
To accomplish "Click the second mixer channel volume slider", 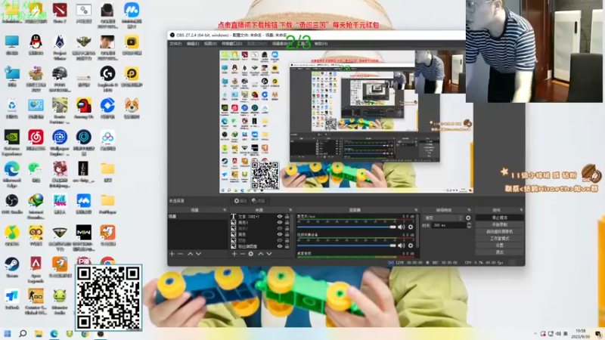I will coord(346,246).
